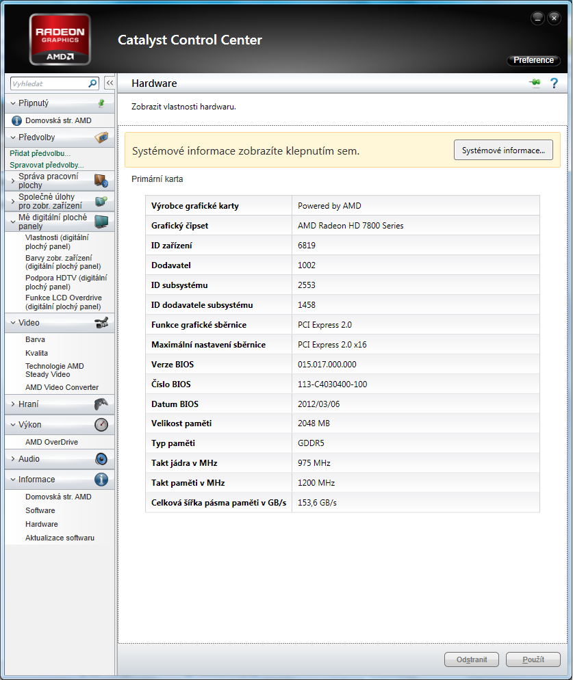
Task: Collapse the Předvolby section chevron
Action: (x=13, y=138)
